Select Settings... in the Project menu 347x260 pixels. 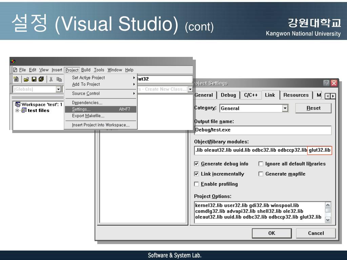101,109
